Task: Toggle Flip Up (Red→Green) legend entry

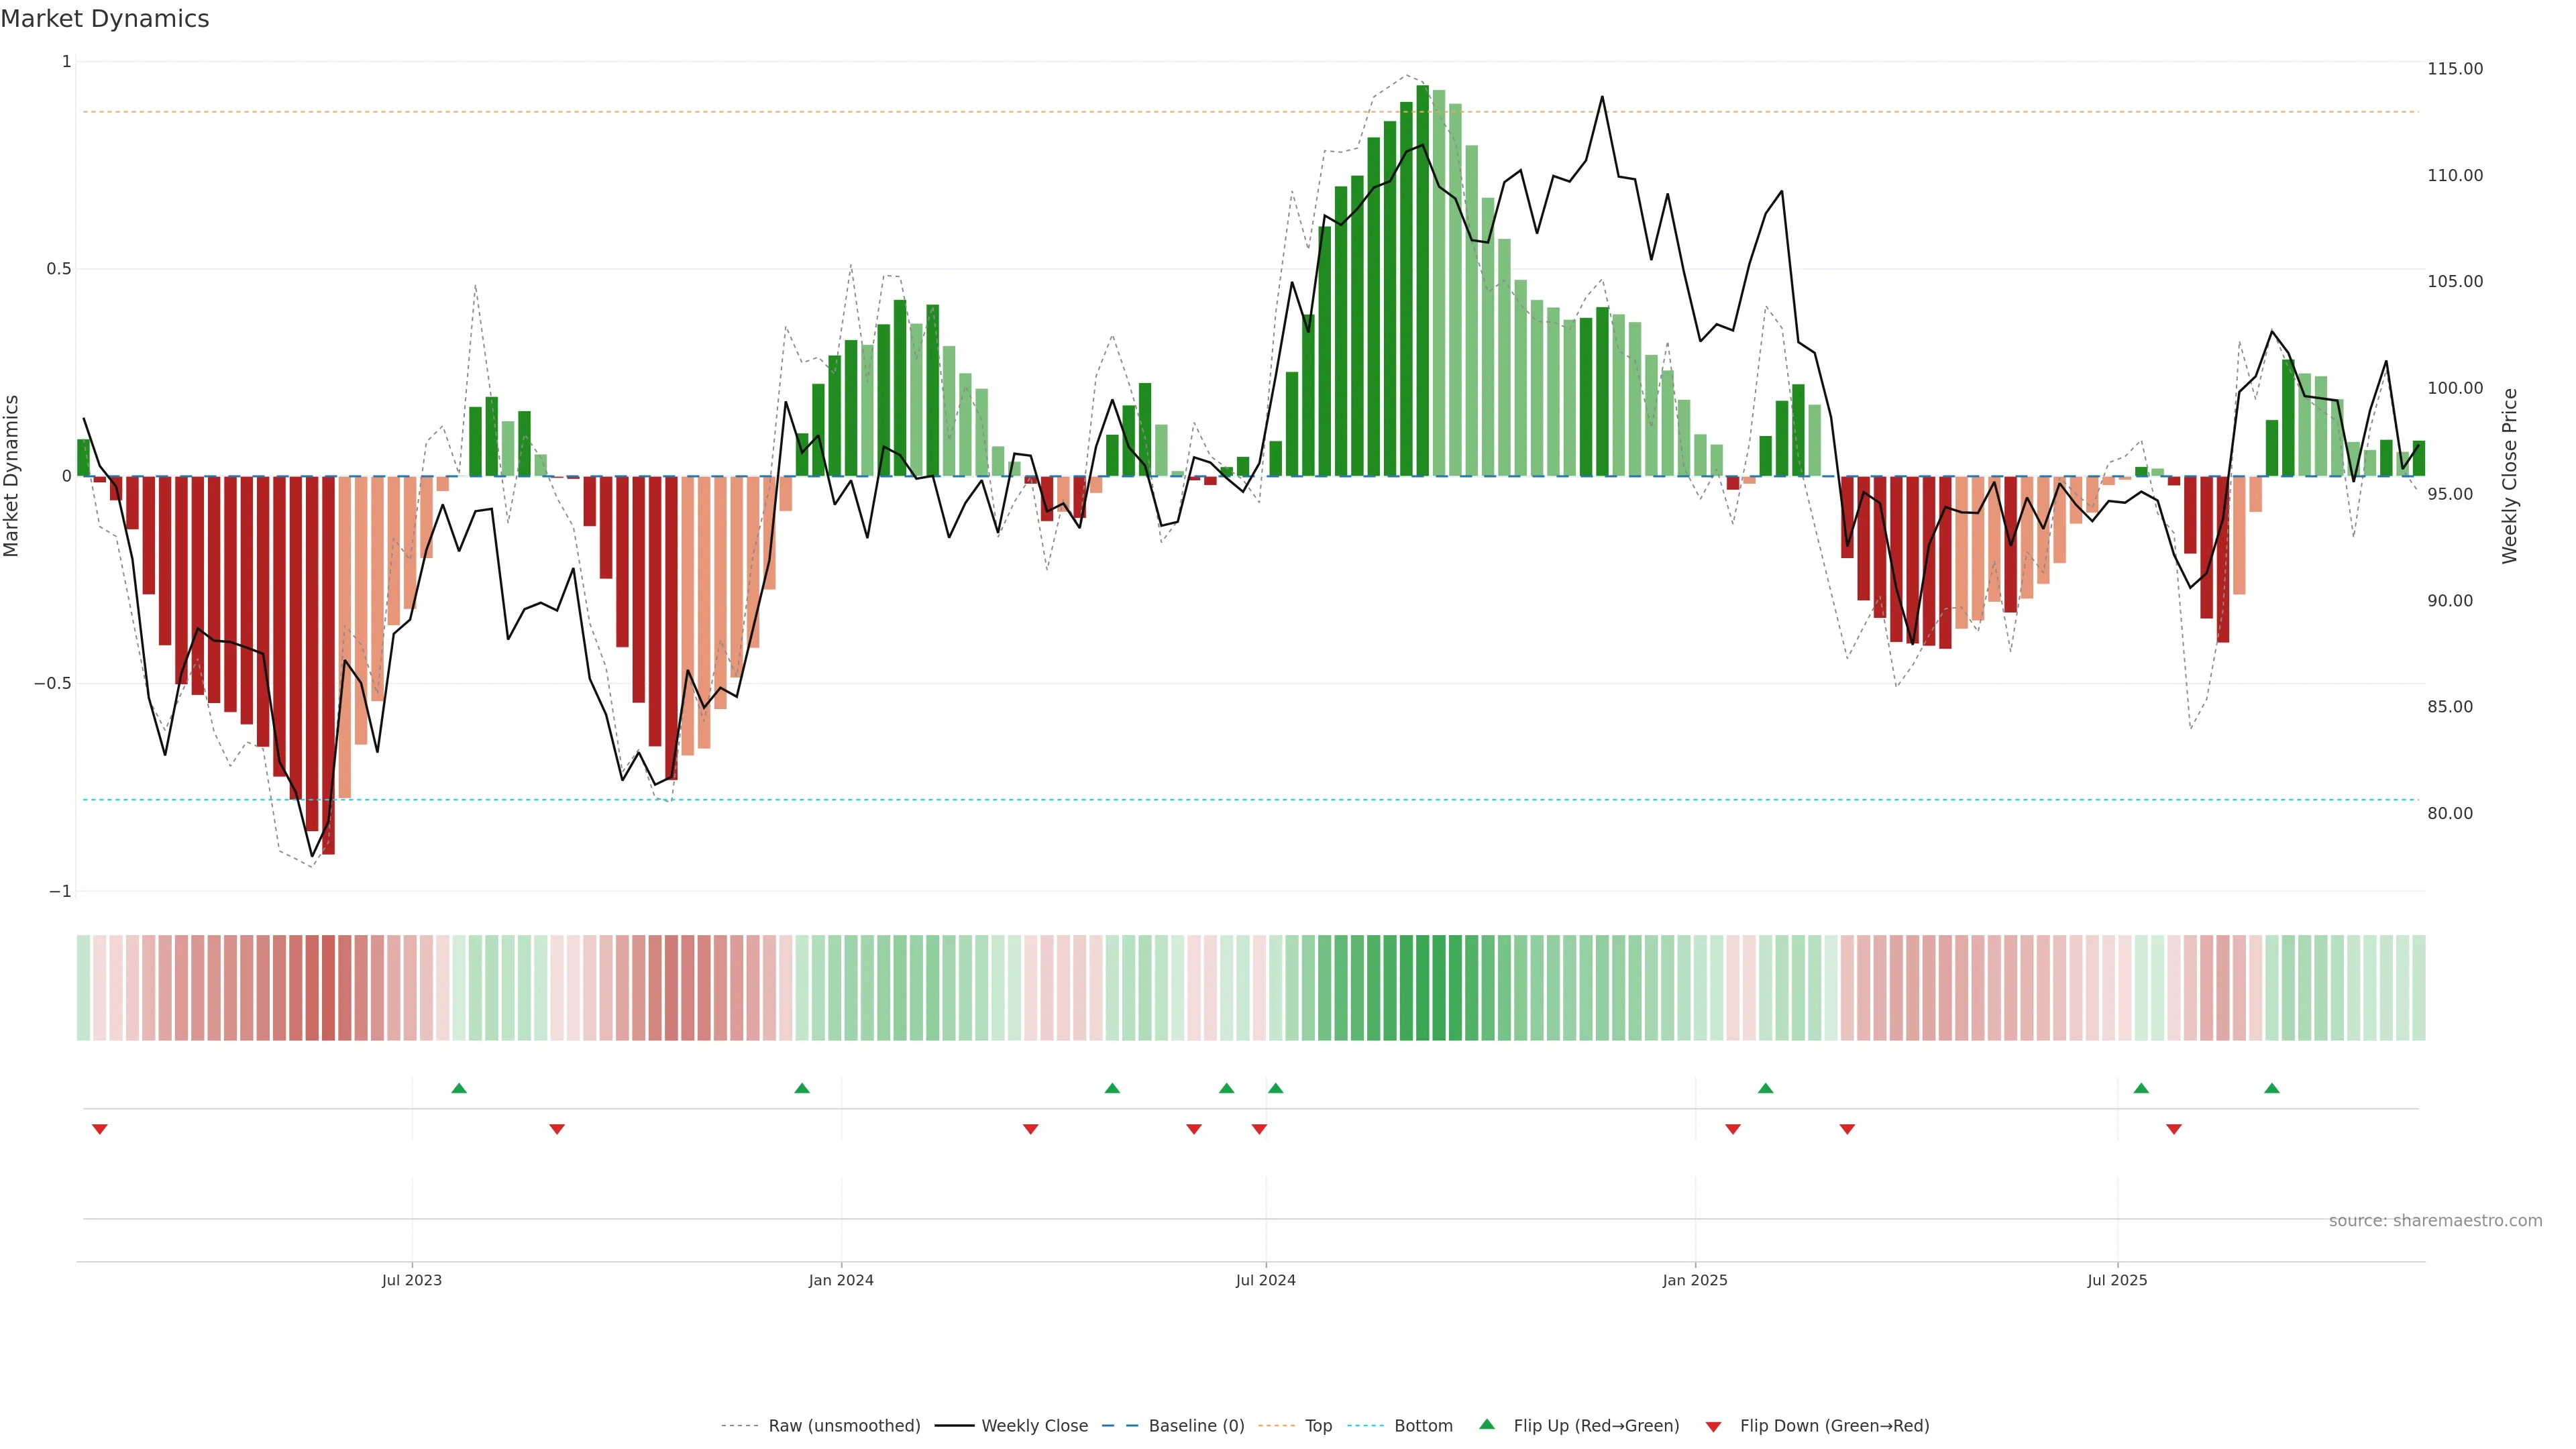Action: 1596,1426
